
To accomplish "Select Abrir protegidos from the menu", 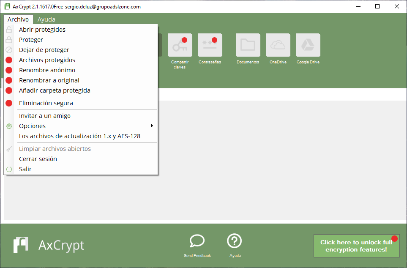I will tap(42, 30).
